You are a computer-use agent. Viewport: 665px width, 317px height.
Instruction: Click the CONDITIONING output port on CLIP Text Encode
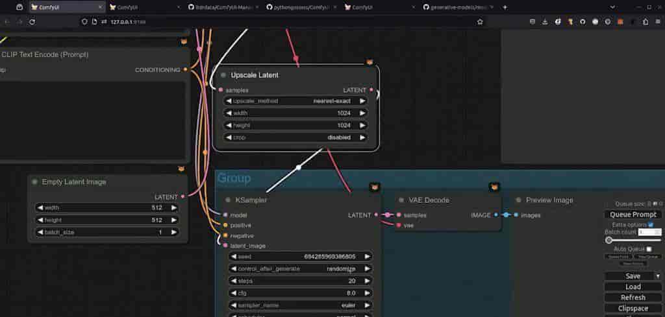point(185,69)
